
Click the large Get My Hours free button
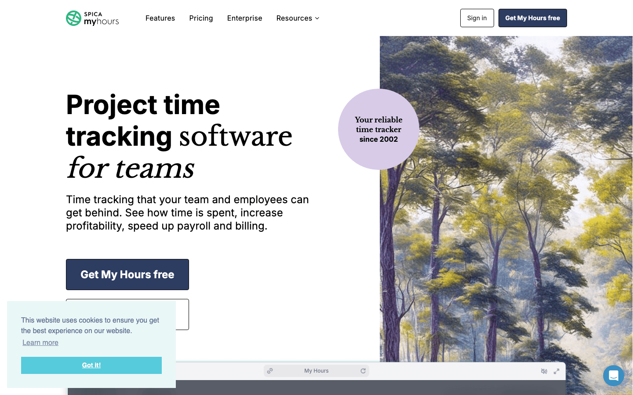[x=127, y=274]
